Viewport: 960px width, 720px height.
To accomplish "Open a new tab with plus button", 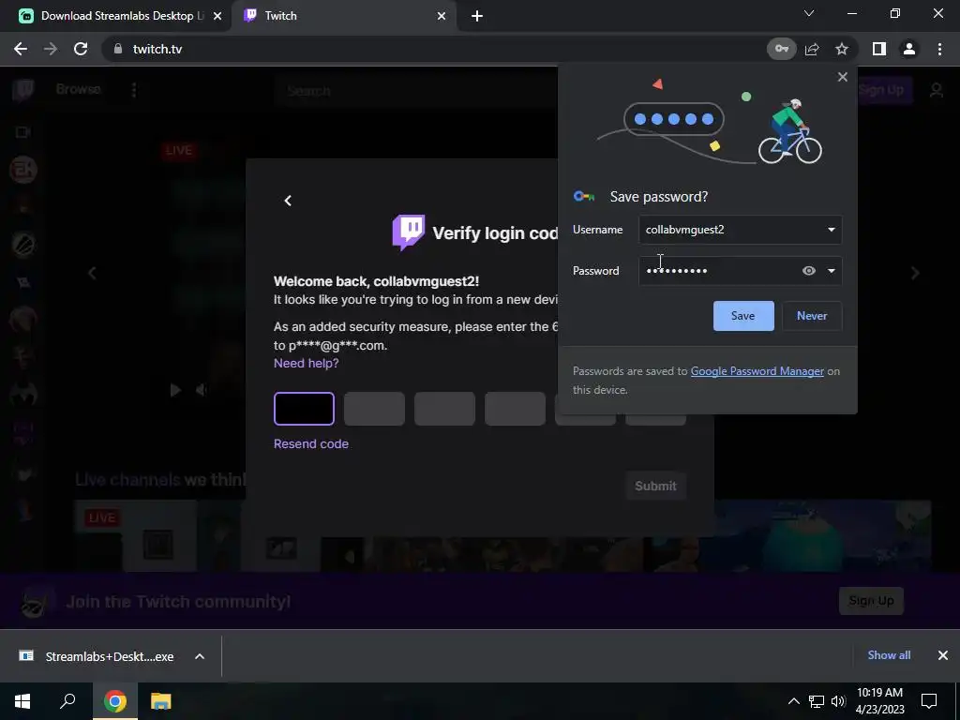I will click(x=477, y=16).
